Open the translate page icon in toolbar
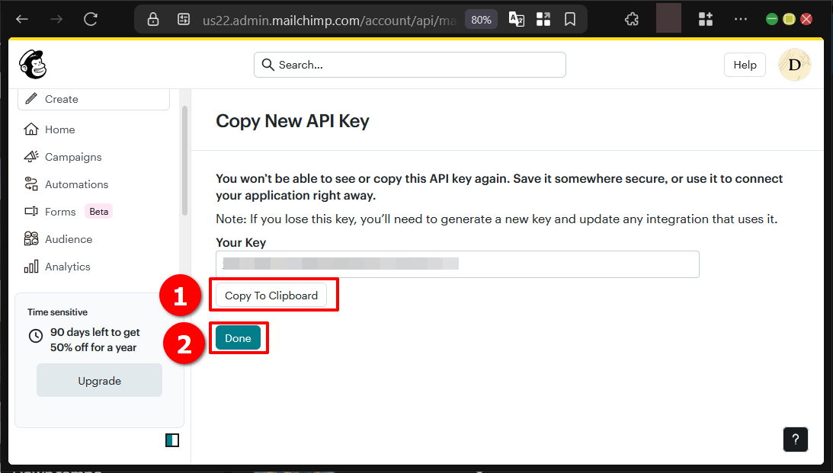Image resolution: width=833 pixels, height=473 pixels. (x=516, y=18)
